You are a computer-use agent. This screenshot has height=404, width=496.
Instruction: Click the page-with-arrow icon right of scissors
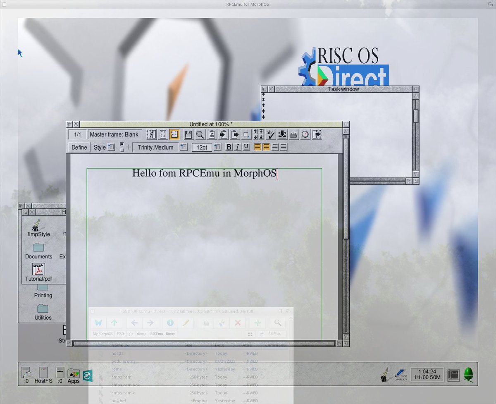tap(223, 134)
